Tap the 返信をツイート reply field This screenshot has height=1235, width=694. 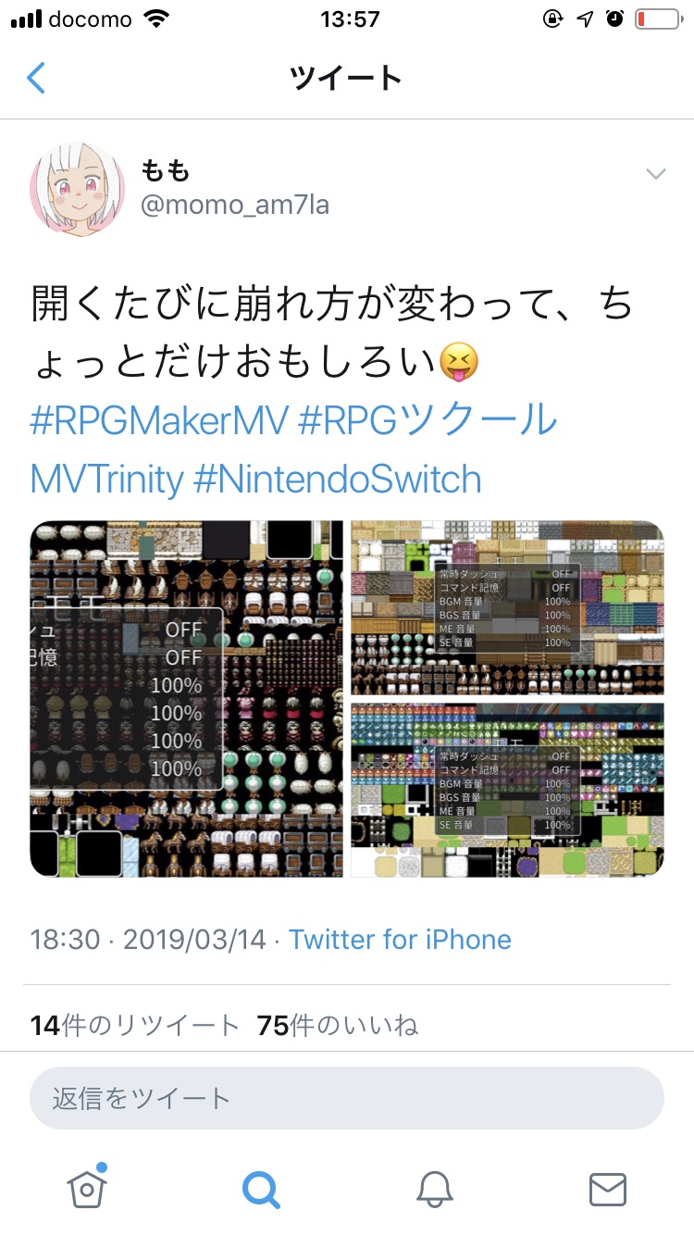click(347, 1098)
